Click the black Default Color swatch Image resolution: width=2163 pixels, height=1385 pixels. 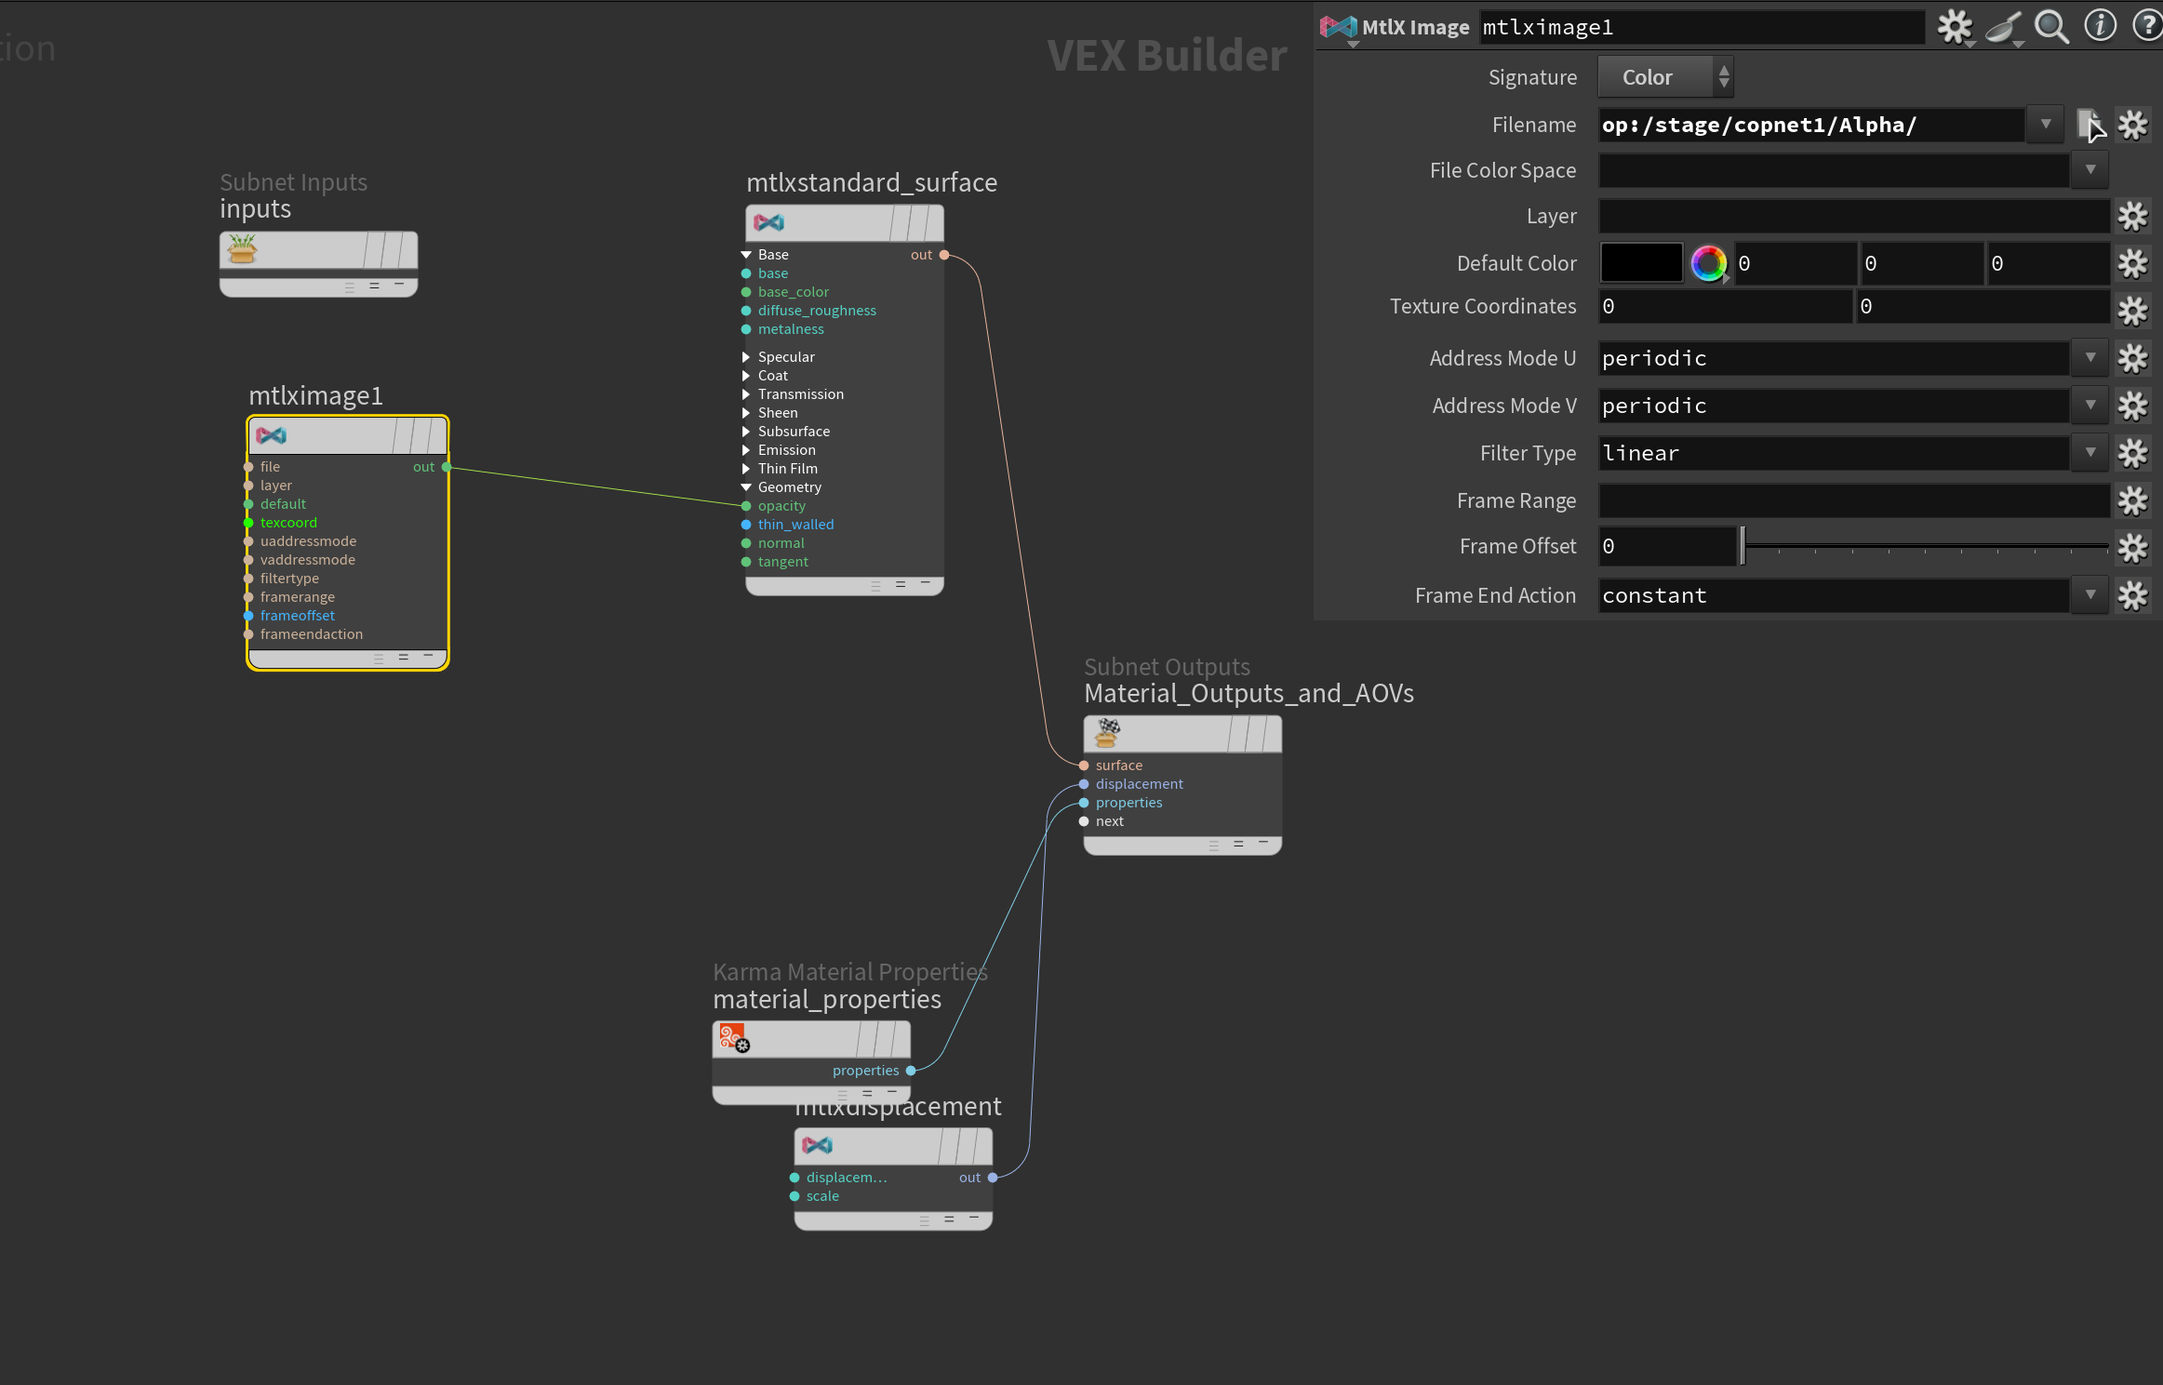coord(1641,264)
